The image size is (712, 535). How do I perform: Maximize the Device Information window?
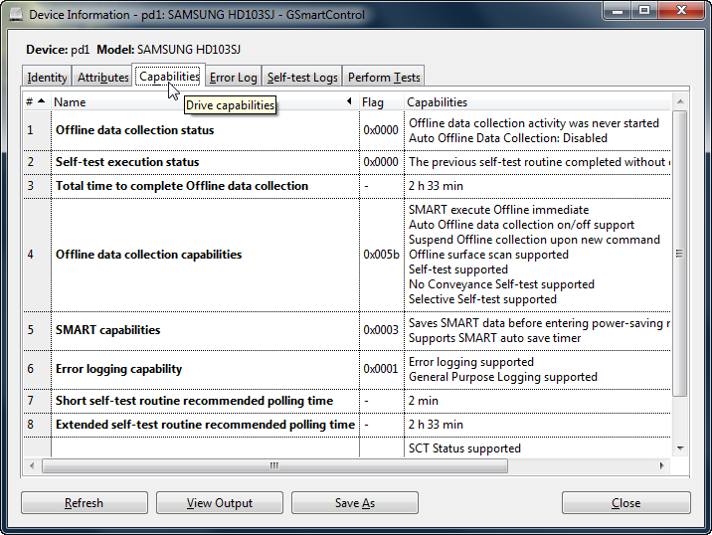click(644, 11)
